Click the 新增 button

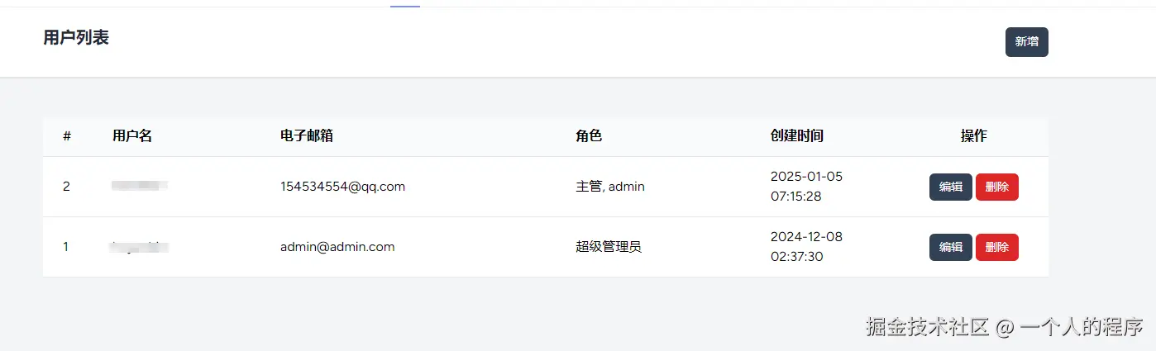click(x=1026, y=42)
